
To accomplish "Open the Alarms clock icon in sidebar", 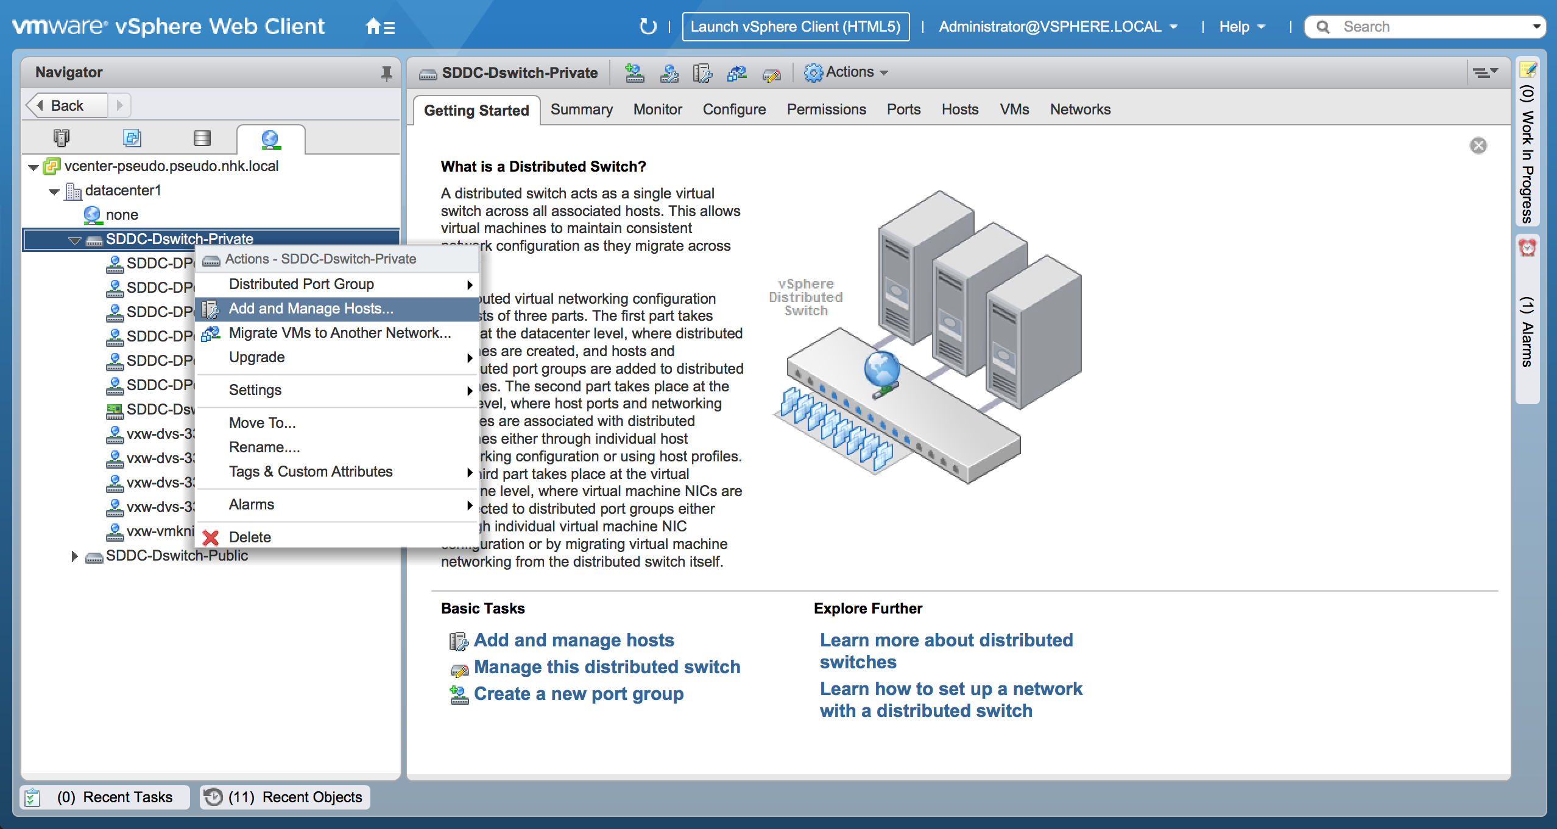I will 1527,247.
